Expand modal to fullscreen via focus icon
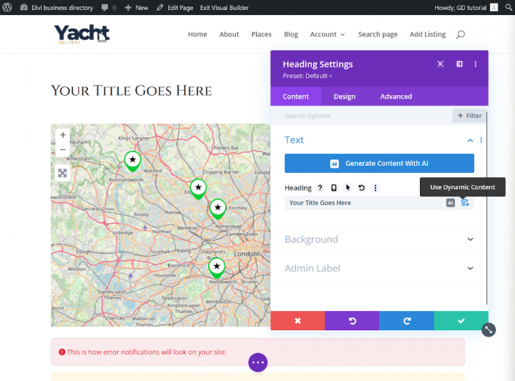 pyautogui.click(x=441, y=64)
